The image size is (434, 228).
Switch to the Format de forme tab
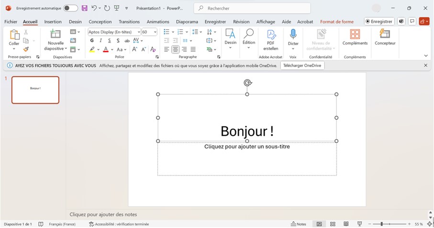tap(337, 22)
